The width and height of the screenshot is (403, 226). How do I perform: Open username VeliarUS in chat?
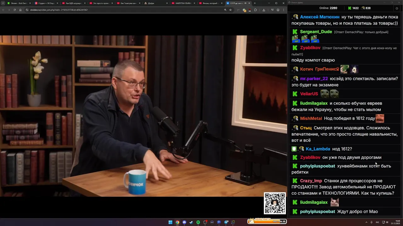pyautogui.click(x=309, y=94)
